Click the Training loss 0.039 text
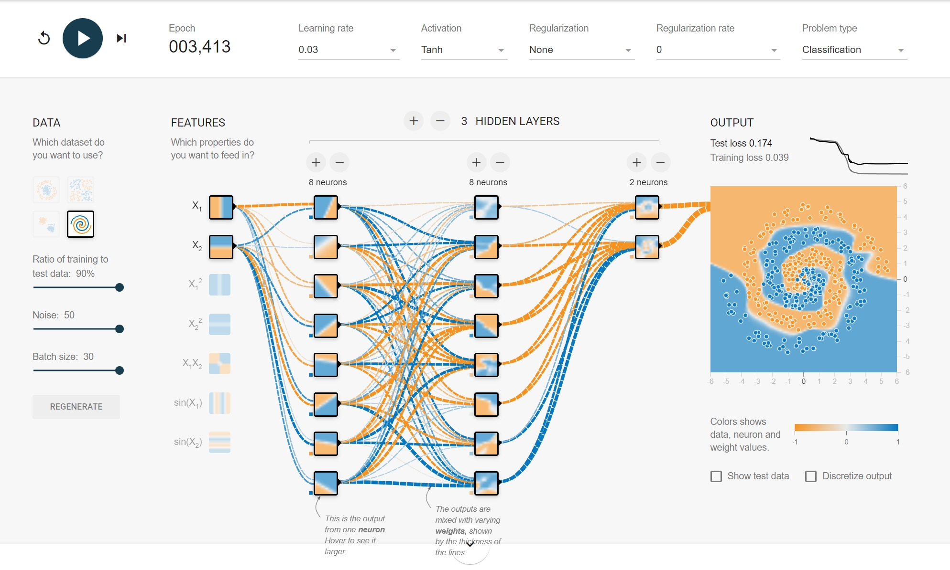 [x=749, y=158]
